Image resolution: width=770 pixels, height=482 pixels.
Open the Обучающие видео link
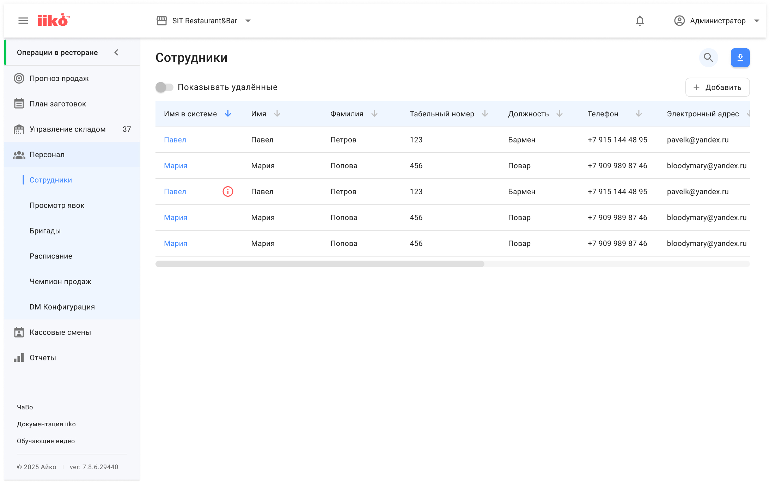(x=46, y=441)
